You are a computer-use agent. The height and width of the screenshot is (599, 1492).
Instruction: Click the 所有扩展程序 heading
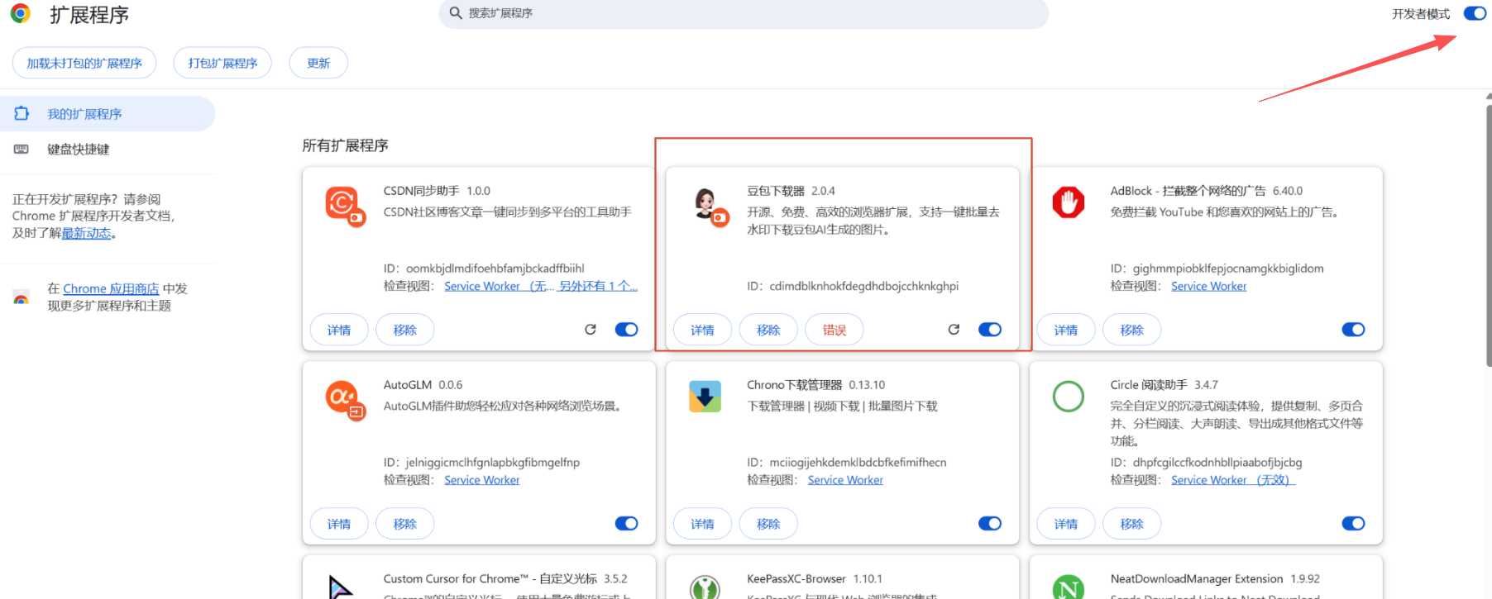[x=345, y=145]
